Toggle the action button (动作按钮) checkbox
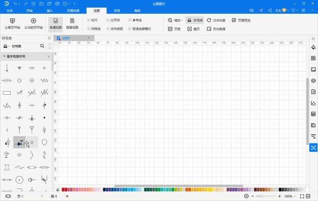 point(108,29)
